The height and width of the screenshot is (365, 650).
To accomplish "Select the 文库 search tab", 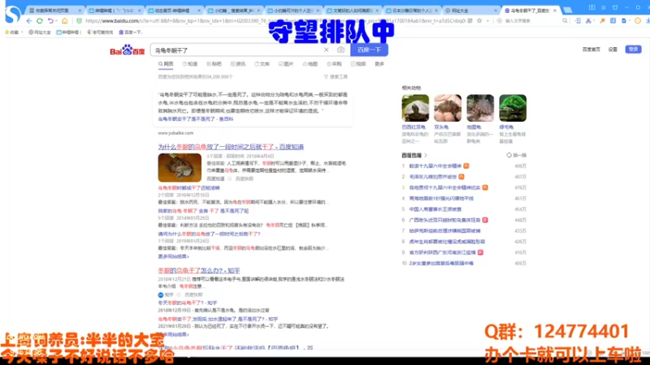I will tap(262, 64).
